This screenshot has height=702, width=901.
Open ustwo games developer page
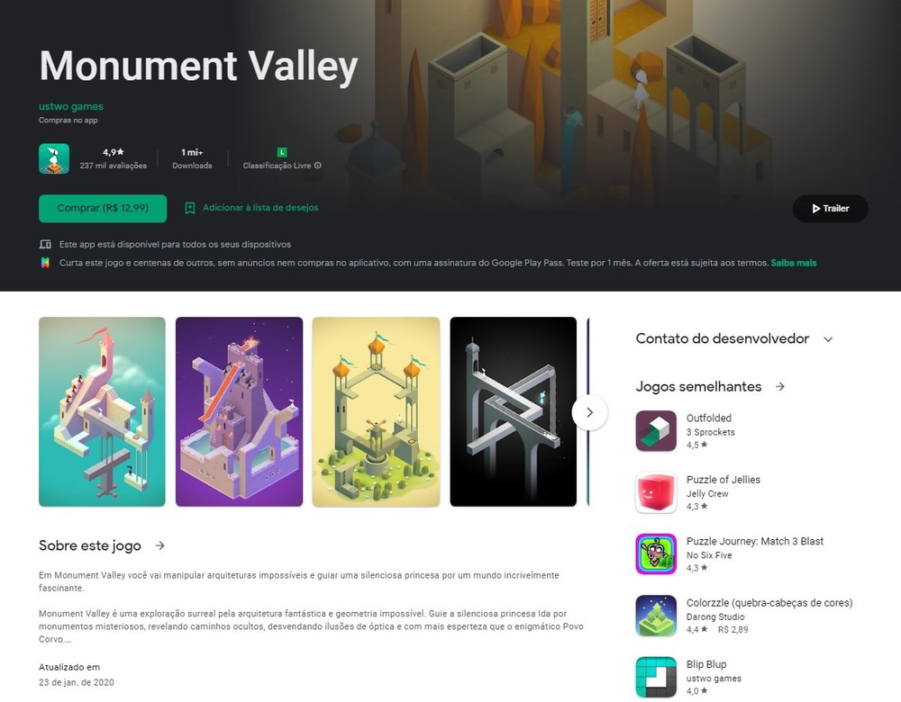tap(70, 106)
